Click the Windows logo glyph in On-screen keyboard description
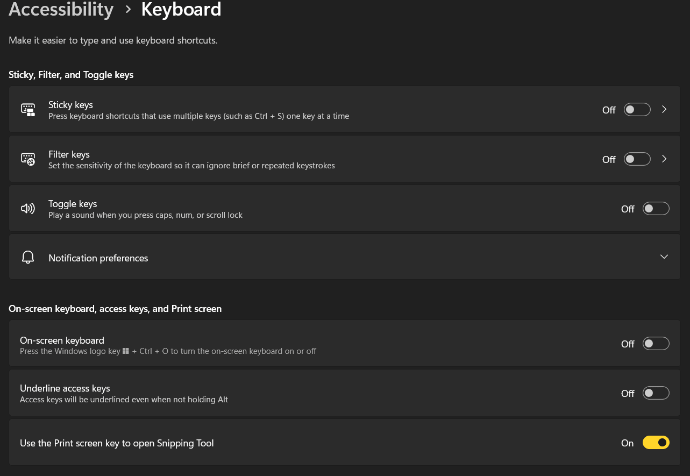 (x=125, y=351)
